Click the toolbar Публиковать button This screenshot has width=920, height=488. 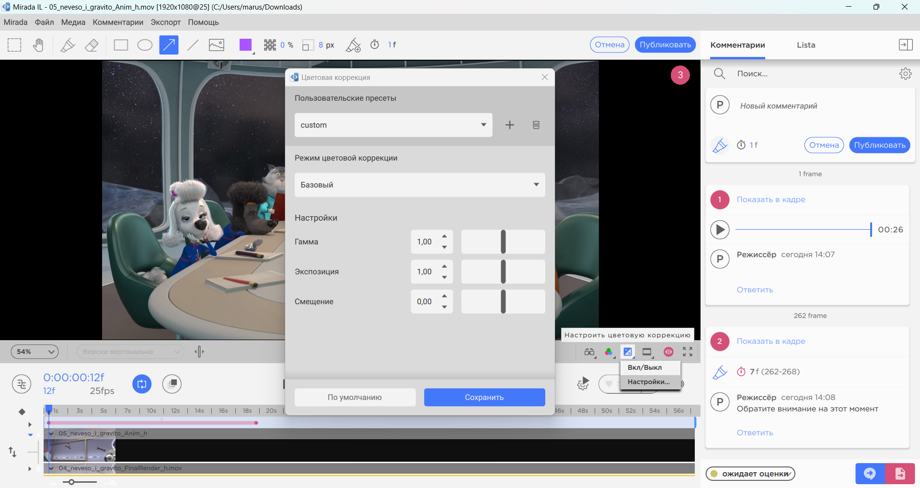pyautogui.click(x=665, y=44)
